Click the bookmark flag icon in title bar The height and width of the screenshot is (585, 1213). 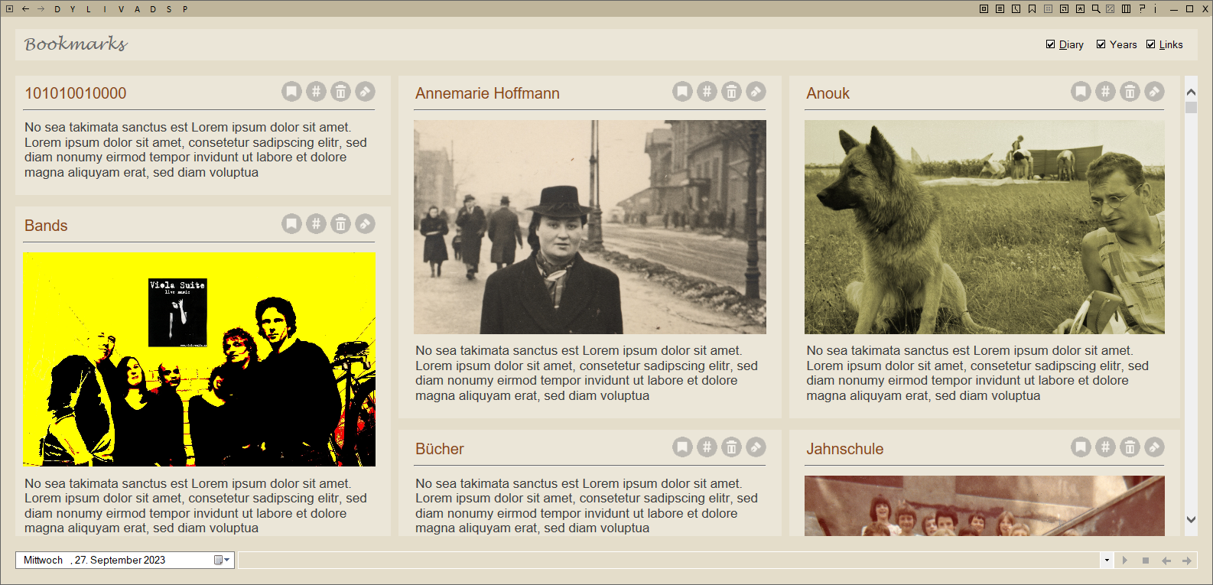[1032, 9]
